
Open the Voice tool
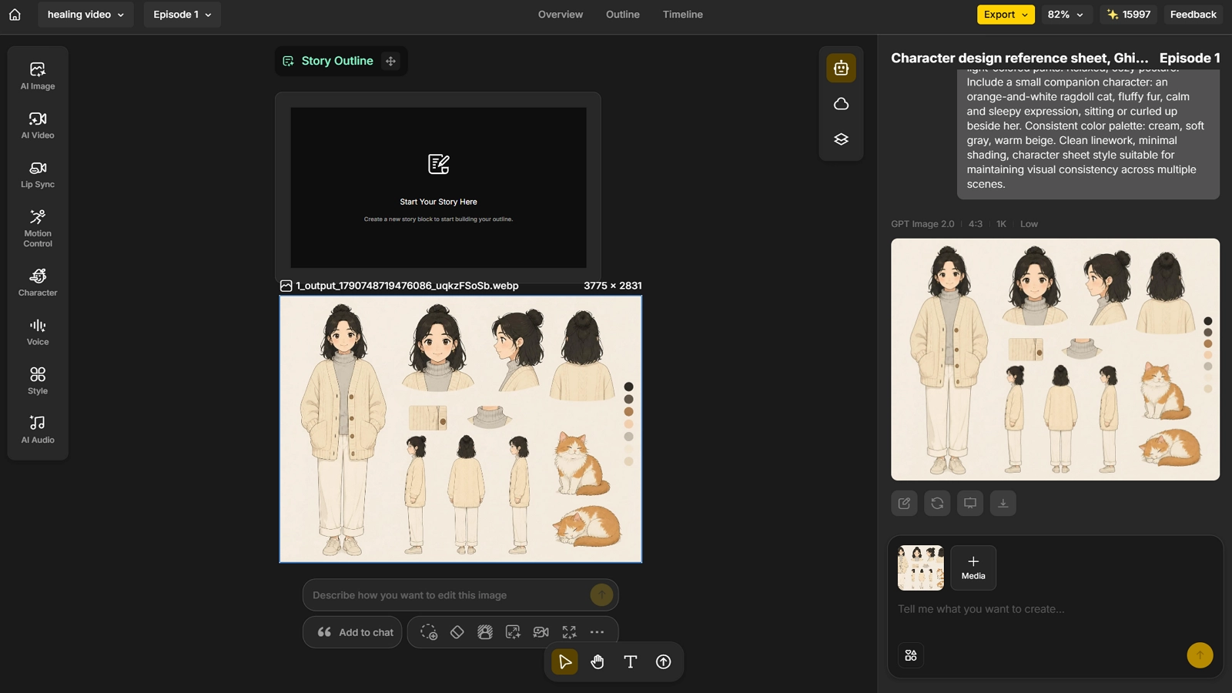tap(38, 332)
